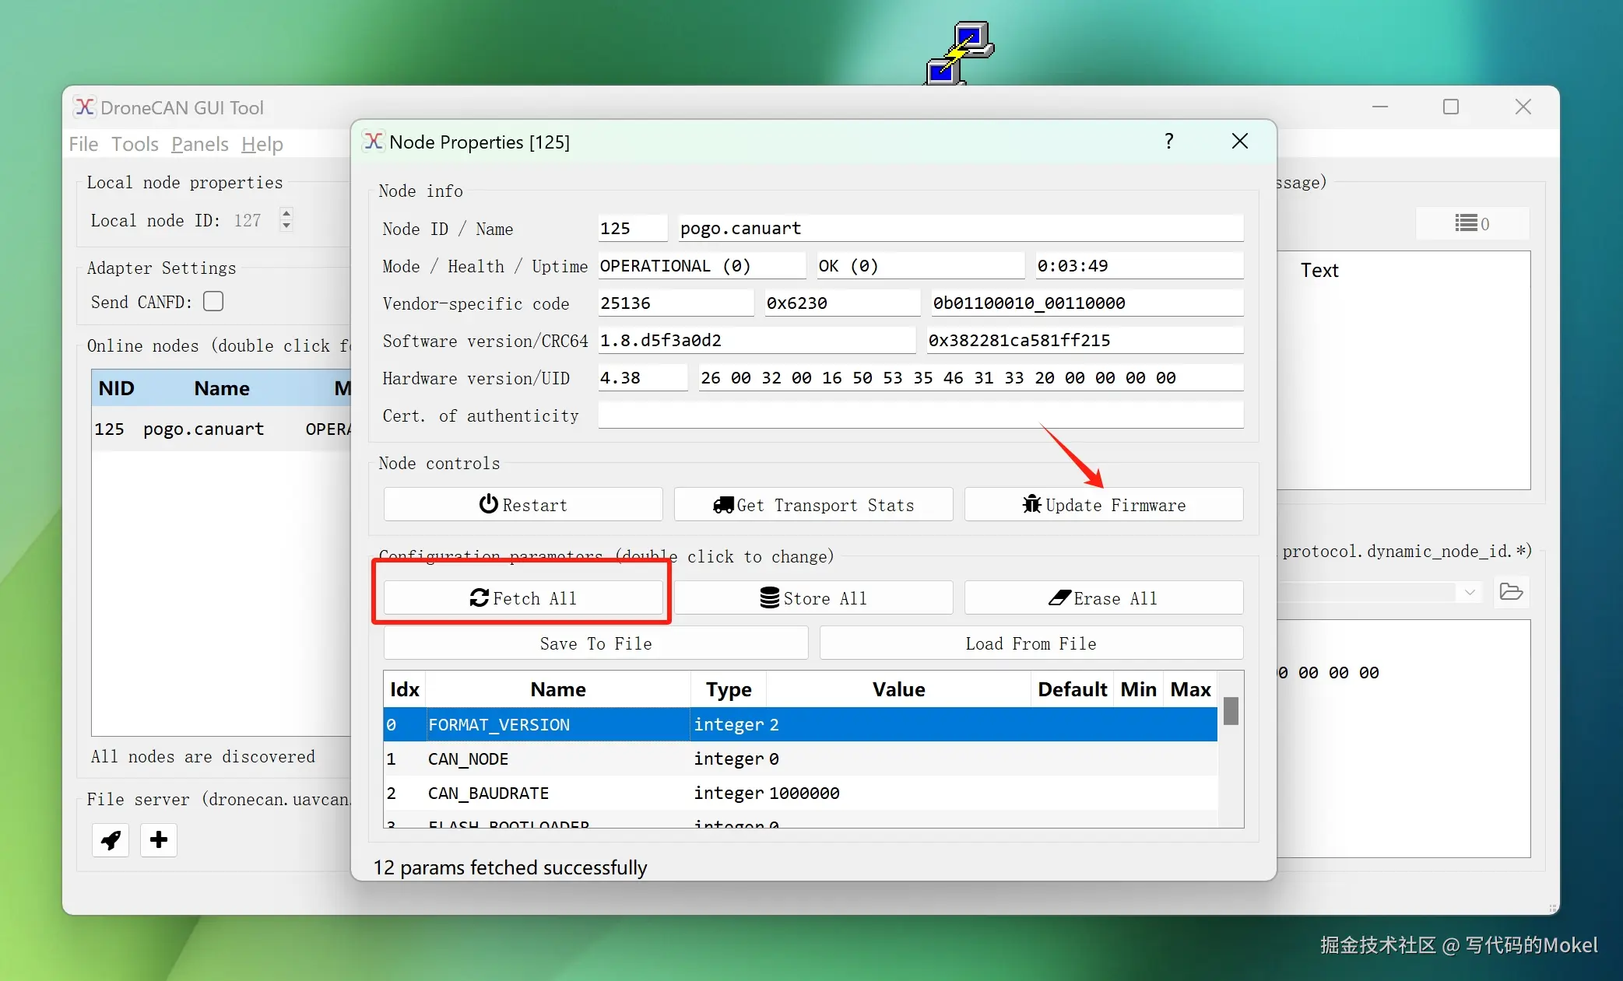
Task: Click Store All database button
Action: [813, 598]
